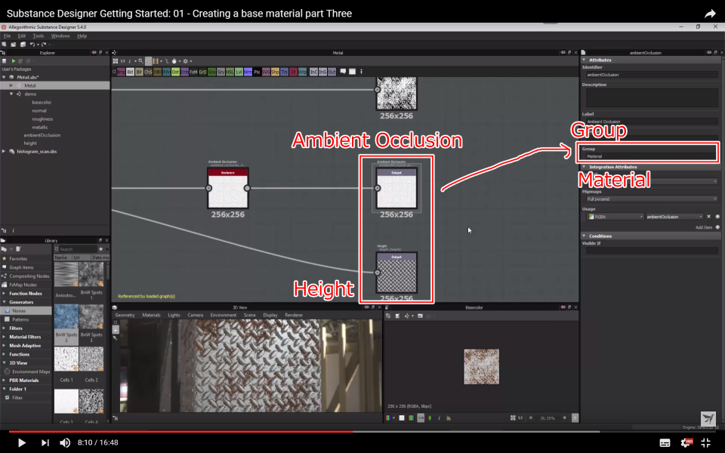Image resolution: width=725 pixels, height=453 pixels.
Task: Click the Library search field
Action: 78,248
